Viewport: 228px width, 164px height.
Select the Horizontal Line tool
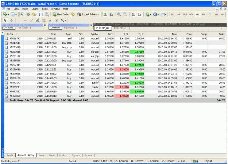click(x=25, y=20)
